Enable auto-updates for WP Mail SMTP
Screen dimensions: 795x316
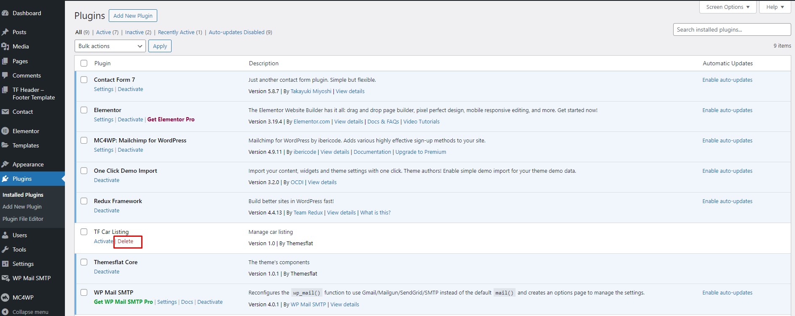(x=727, y=293)
